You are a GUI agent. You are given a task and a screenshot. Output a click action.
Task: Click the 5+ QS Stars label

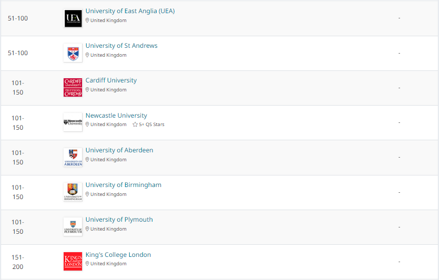click(151, 125)
